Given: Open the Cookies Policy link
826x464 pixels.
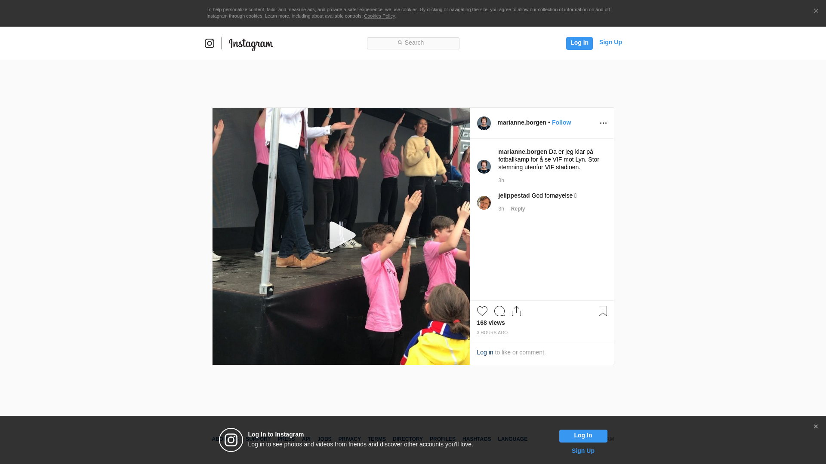Looking at the screenshot, I should click(379, 16).
